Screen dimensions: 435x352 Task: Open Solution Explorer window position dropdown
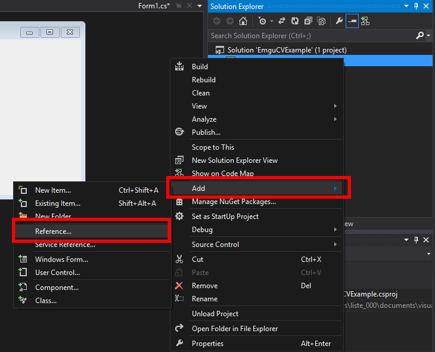[406, 6]
